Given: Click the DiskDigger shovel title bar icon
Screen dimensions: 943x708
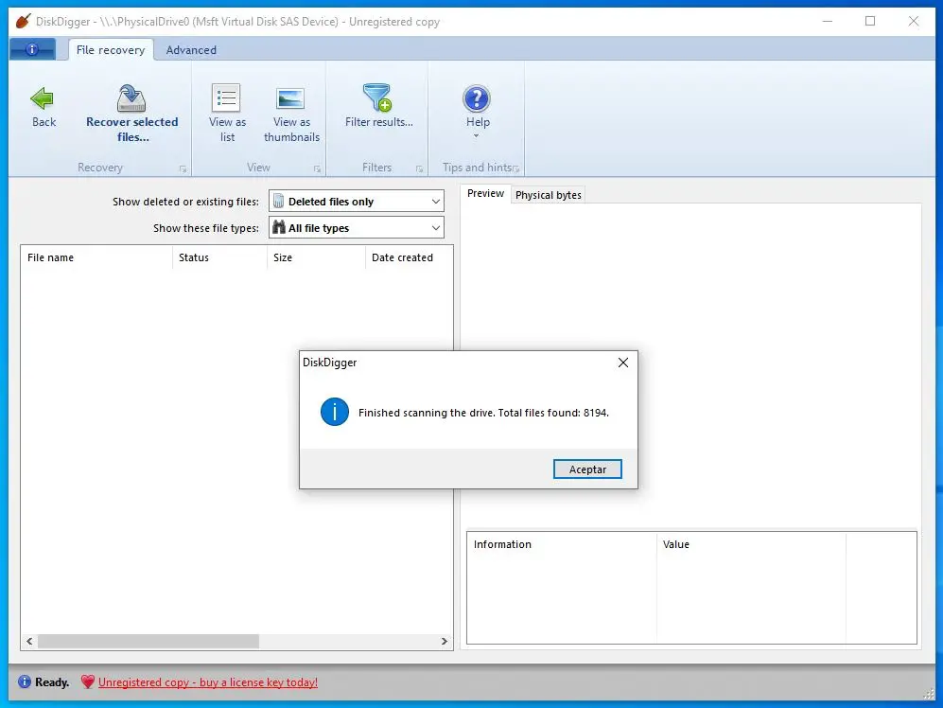Looking at the screenshot, I should point(23,21).
